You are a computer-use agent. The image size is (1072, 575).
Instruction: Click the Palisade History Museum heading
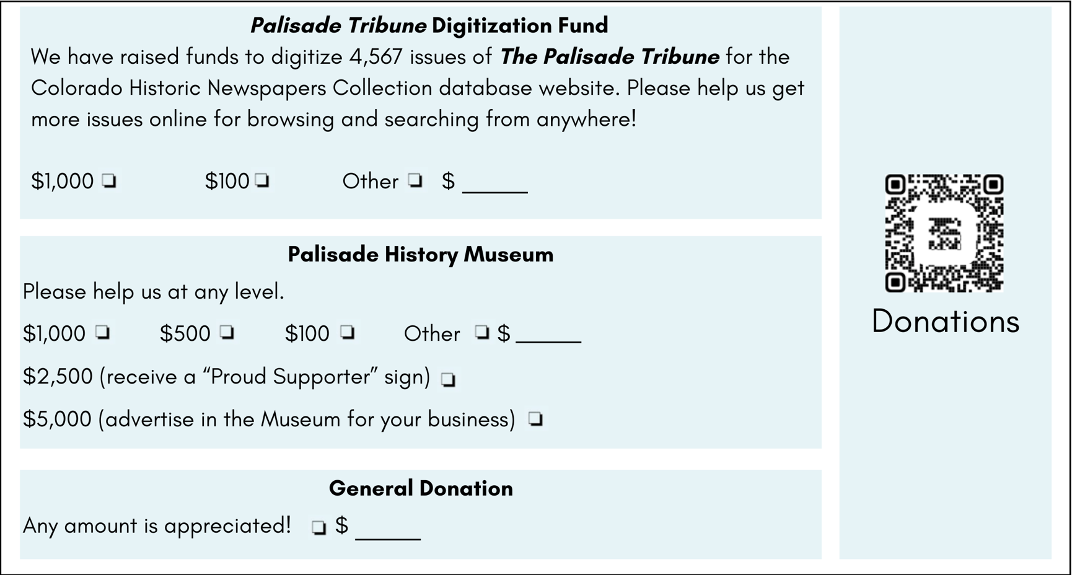pyautogui.click(x=420, y=255)
